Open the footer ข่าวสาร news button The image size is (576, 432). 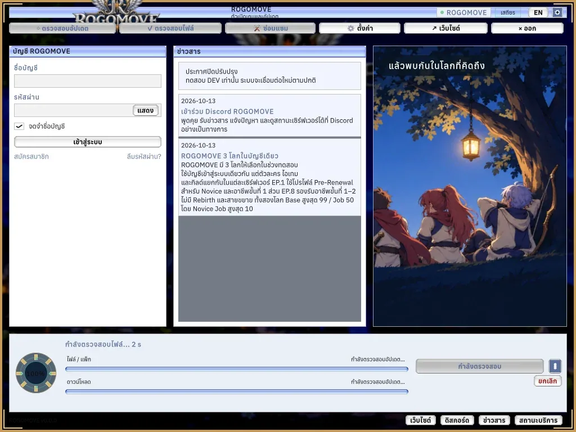click(x=494, y=420)
